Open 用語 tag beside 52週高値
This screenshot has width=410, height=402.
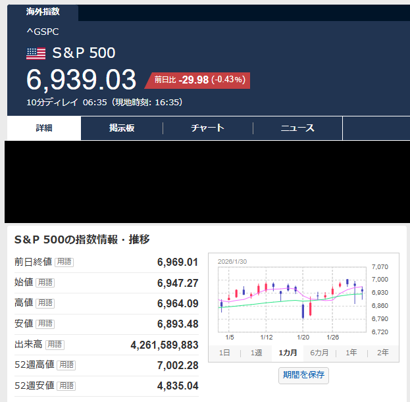pyautogui.click(x=66, y=364)
